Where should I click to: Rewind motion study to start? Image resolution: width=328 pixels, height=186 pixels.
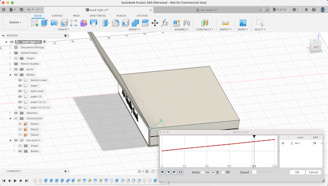coord(162,172)
